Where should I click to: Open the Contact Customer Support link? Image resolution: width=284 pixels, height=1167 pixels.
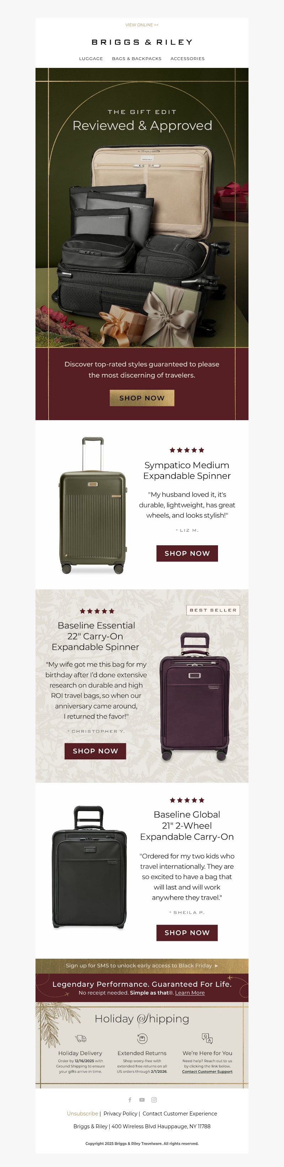[207, 1071]
